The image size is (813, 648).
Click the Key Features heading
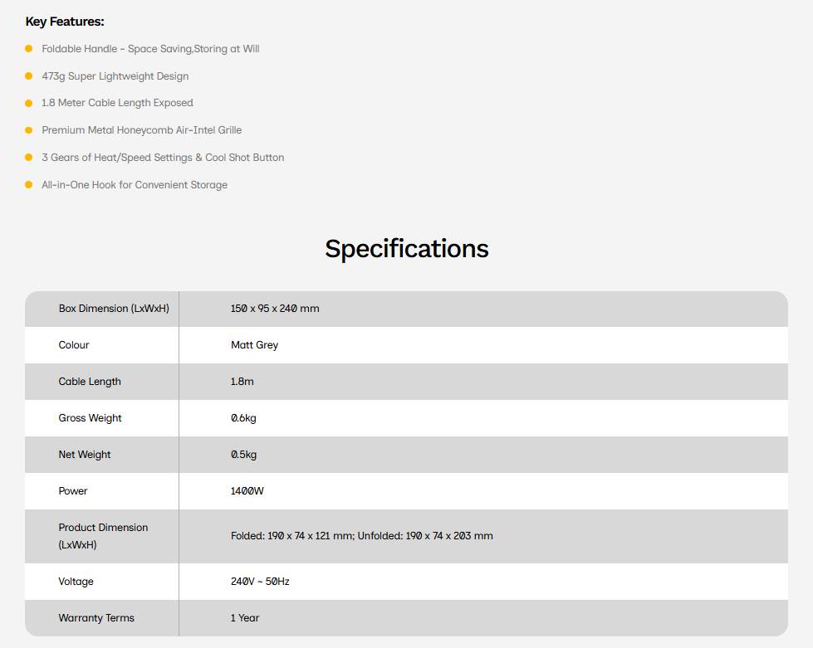[65, 22]
